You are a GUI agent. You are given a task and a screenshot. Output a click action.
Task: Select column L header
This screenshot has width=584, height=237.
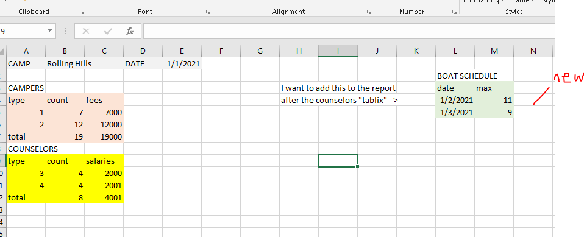455,51
